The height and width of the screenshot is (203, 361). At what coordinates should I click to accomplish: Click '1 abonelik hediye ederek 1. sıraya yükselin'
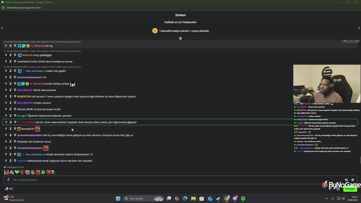(184, 31)
